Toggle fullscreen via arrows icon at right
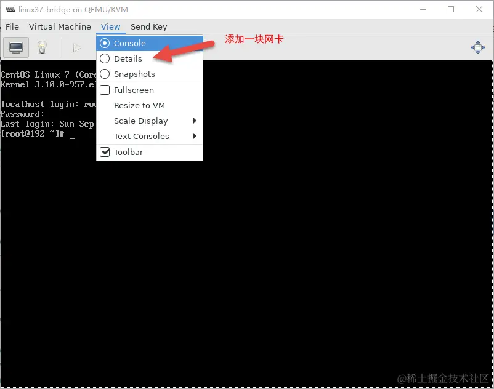The height and width of the screenshot is (389, 494). (x=477, y=47)
